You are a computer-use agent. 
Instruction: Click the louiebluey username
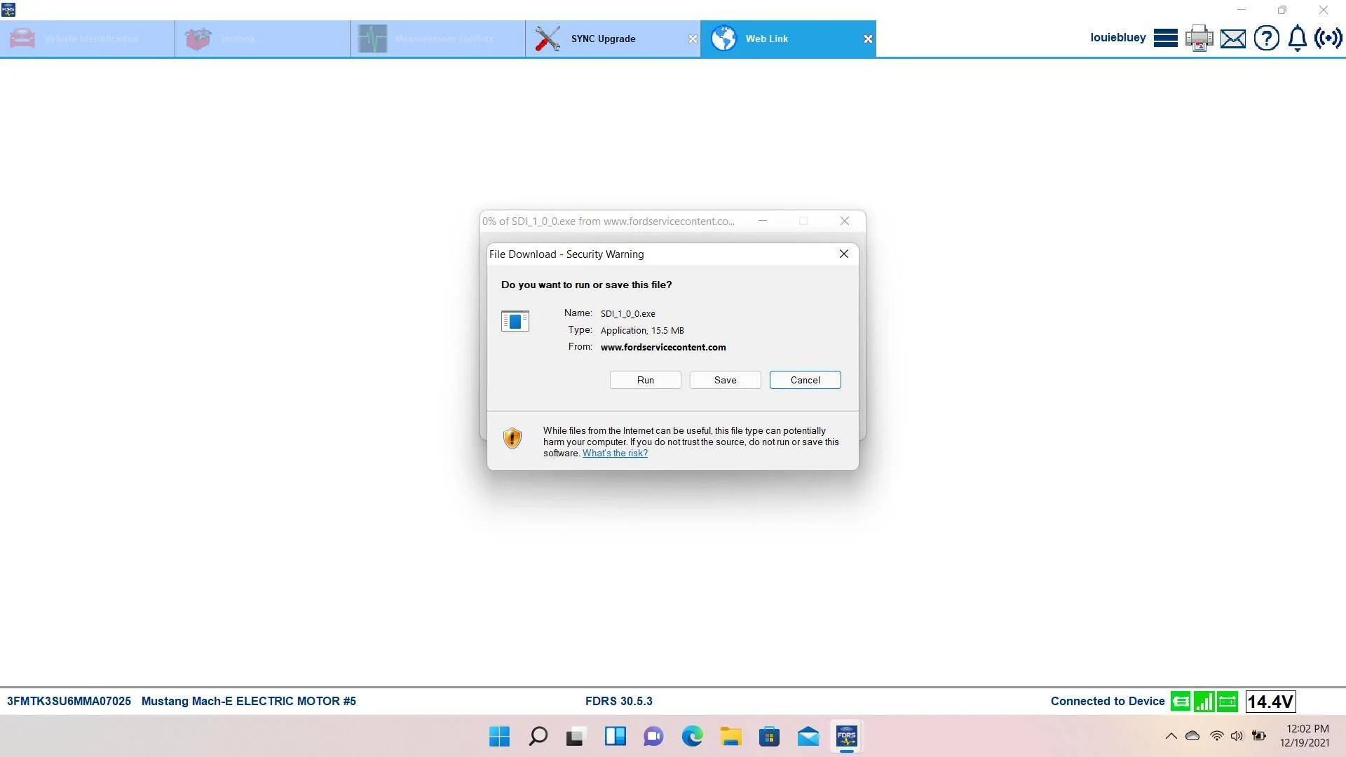1118,38
